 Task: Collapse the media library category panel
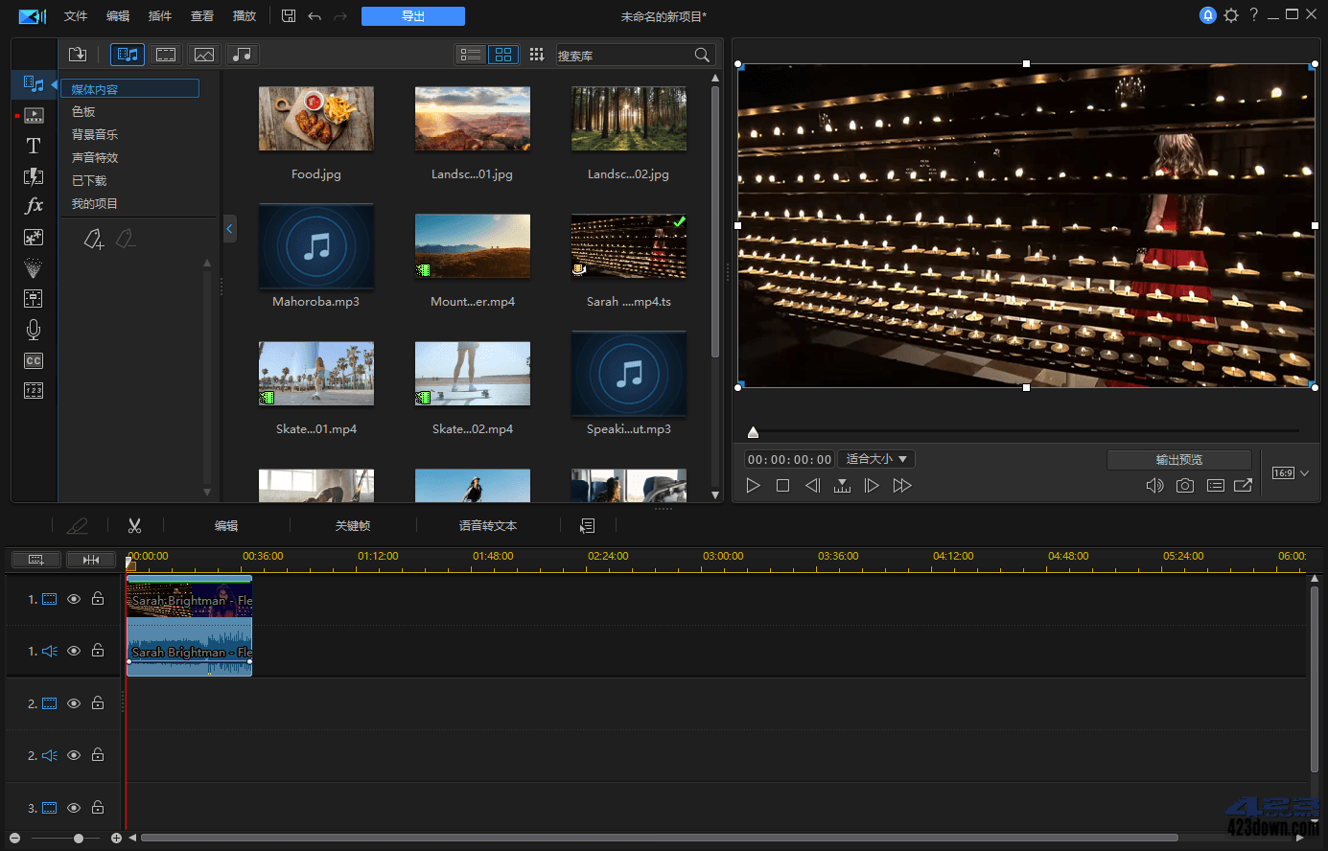point(229,228)
